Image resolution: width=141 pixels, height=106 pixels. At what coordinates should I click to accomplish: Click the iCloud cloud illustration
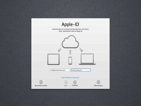coord(70,42)
